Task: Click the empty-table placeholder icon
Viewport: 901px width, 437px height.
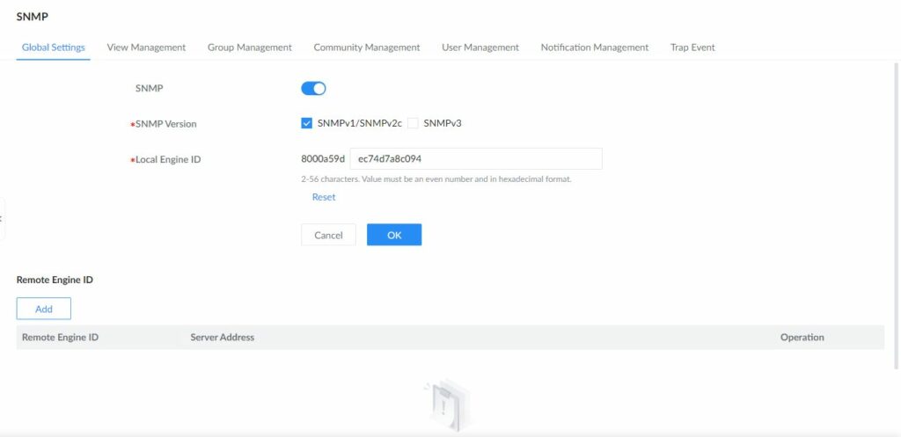Action: tap(446, 406)
